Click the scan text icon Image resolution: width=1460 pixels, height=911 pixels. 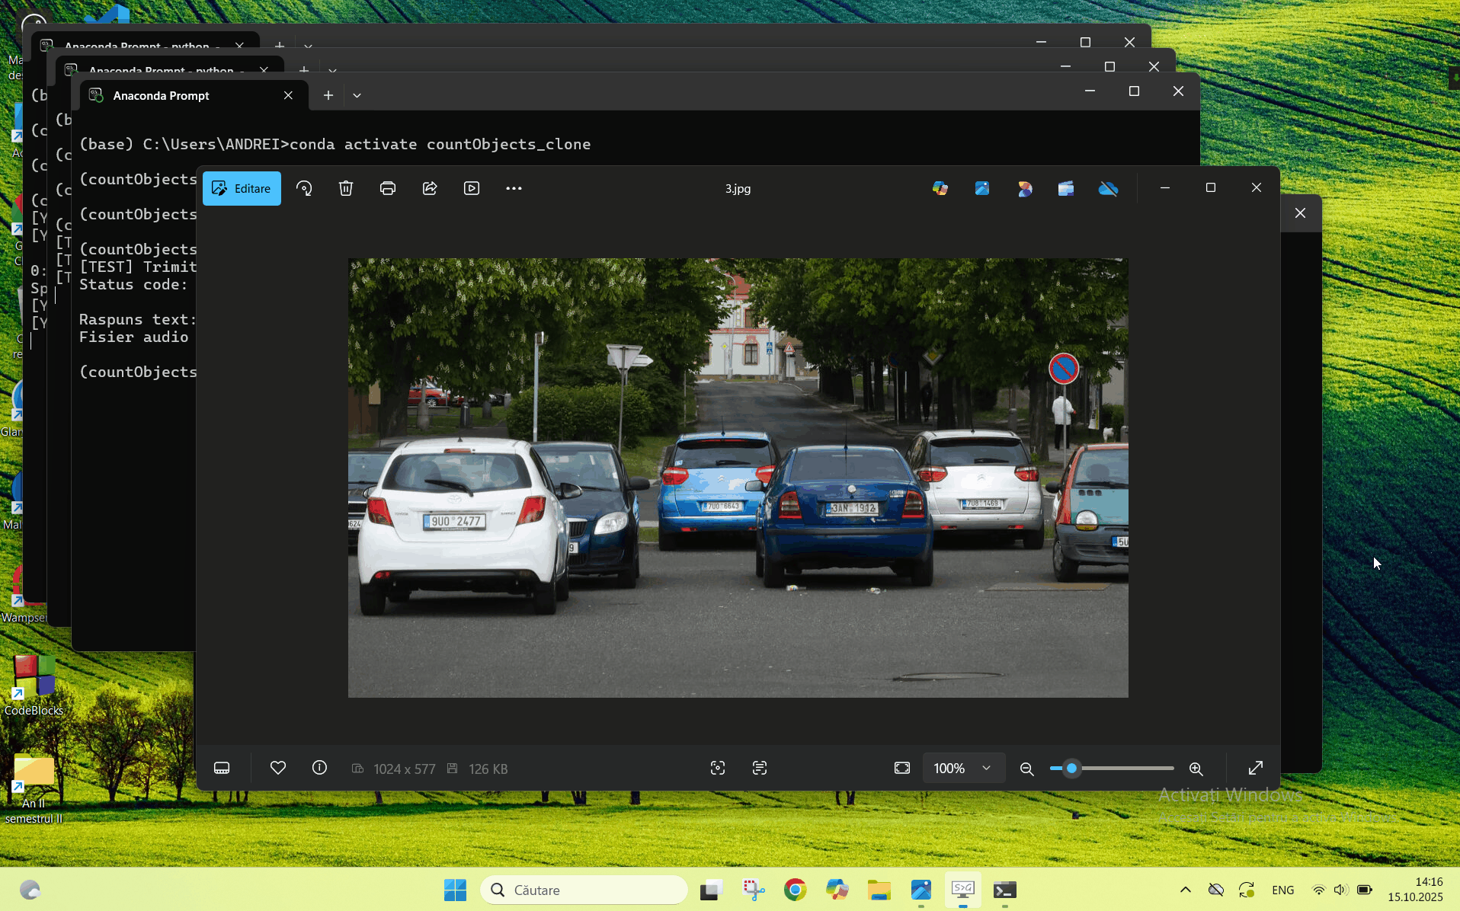[760, 768]
